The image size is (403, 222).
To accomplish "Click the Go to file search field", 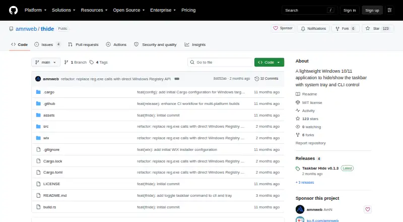I will [x=220, y=63].
